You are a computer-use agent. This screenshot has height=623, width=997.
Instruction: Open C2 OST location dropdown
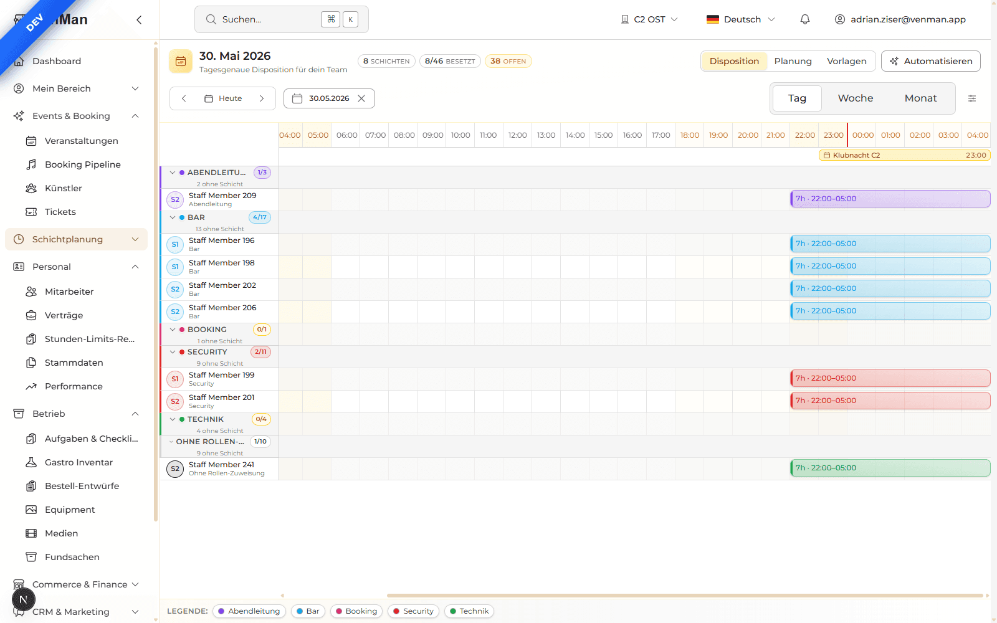point(649,19)
